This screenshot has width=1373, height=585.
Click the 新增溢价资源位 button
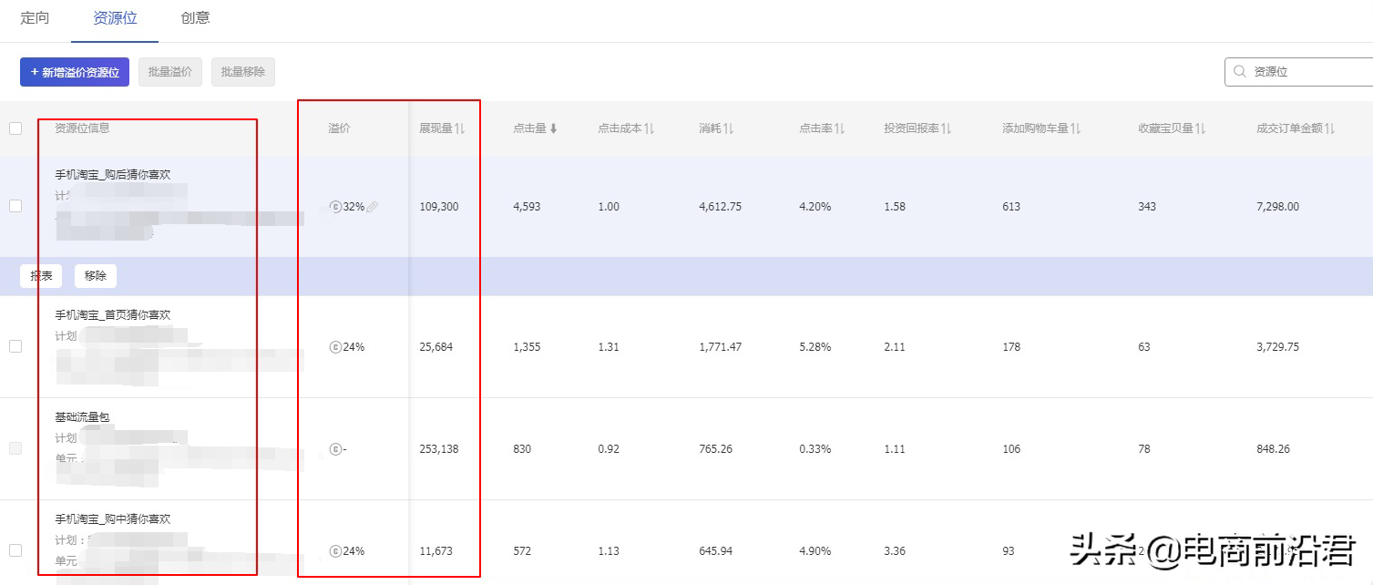(x=74, y=71)
